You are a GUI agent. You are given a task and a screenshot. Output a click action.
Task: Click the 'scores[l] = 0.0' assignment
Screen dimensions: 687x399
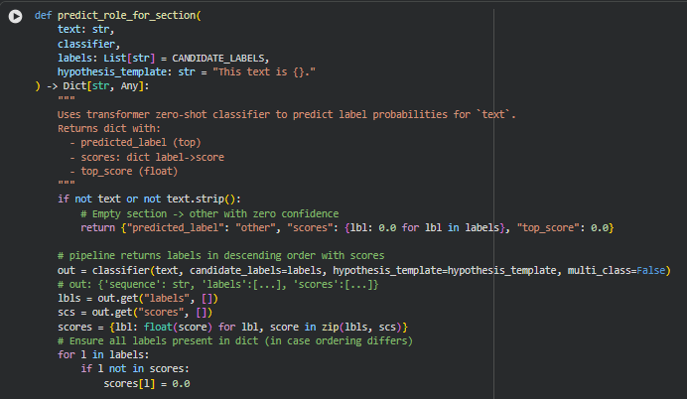pyautogui.click(x=147, y=383)
